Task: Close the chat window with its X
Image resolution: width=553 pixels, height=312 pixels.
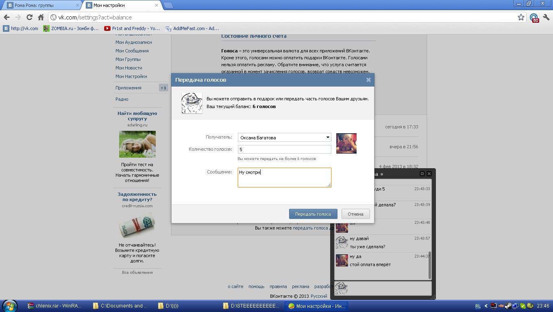Action: coord(429,173)
